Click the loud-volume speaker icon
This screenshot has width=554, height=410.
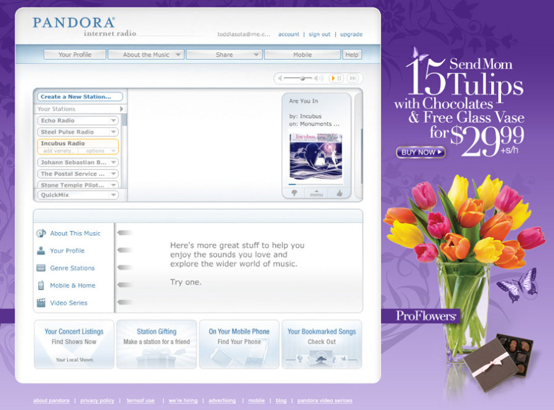click(318, 78)
